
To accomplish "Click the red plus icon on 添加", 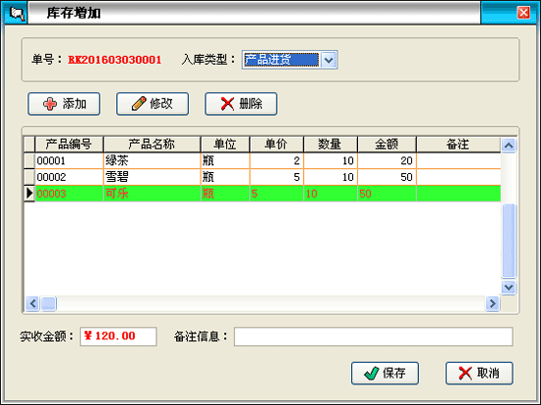I will (x=50, y=104).
